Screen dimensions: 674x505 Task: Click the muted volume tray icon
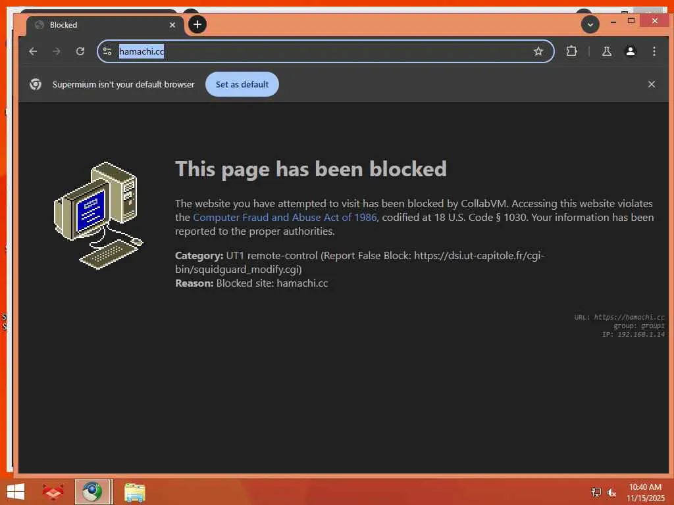pyautogui.click(x=611, y=492)
